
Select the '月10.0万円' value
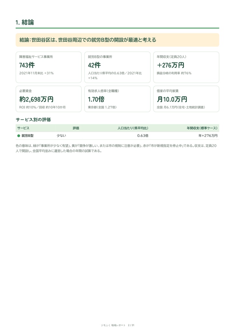[x=172, y=99]
